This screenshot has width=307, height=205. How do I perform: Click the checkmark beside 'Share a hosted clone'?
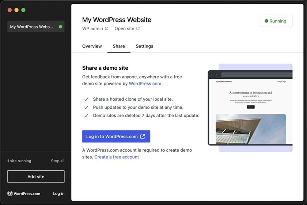point(86,99)
